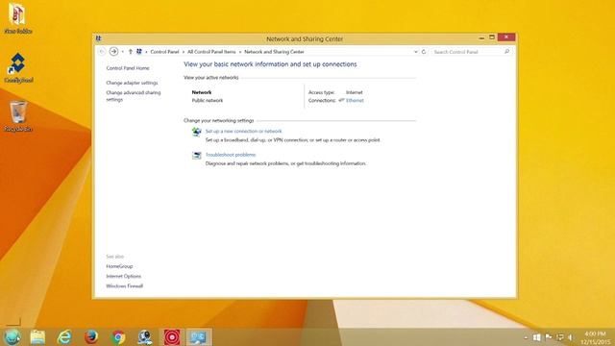Launch Internet Explorer from taskbar

pos(64,337)
